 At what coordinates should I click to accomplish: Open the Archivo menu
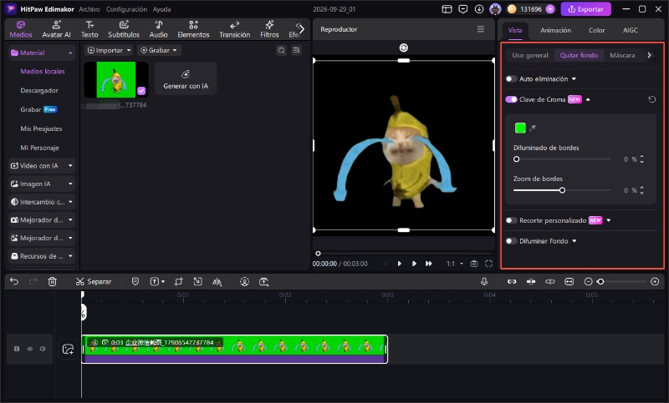pos(89,9)
